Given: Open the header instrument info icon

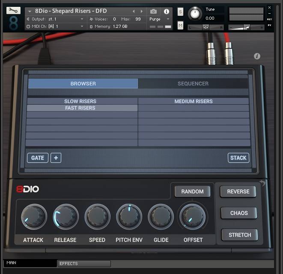Looking at the screenshot, I should click(x=167, y=11).
